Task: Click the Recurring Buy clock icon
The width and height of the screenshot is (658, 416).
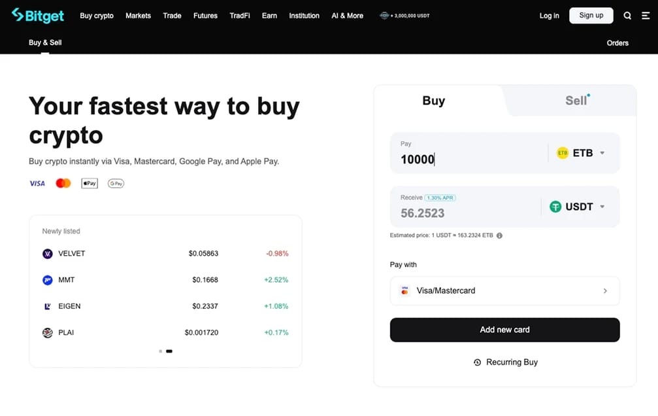Action: click(477, 362)
